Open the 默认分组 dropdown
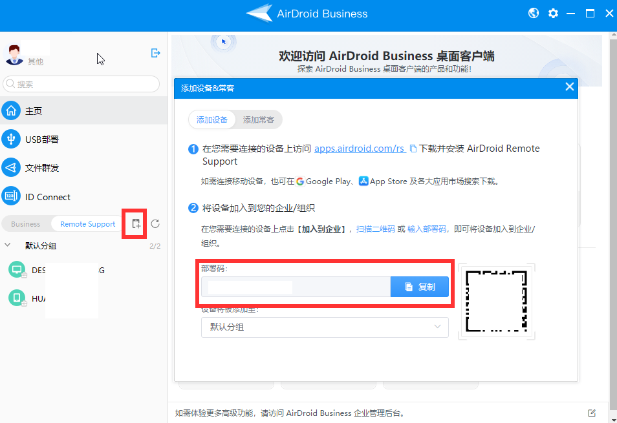The height and width of the screenshot is (423, 617). click(325, 327)
